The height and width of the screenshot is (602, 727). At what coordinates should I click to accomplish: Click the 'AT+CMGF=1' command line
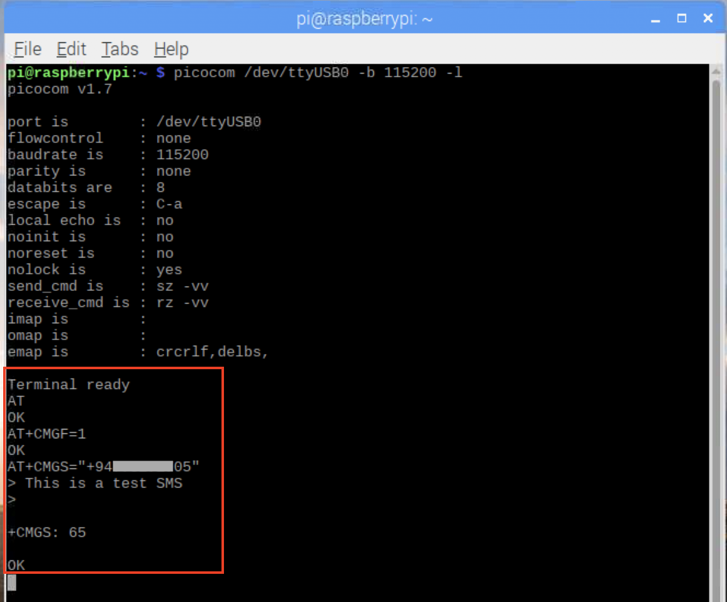tap(47, 434)
